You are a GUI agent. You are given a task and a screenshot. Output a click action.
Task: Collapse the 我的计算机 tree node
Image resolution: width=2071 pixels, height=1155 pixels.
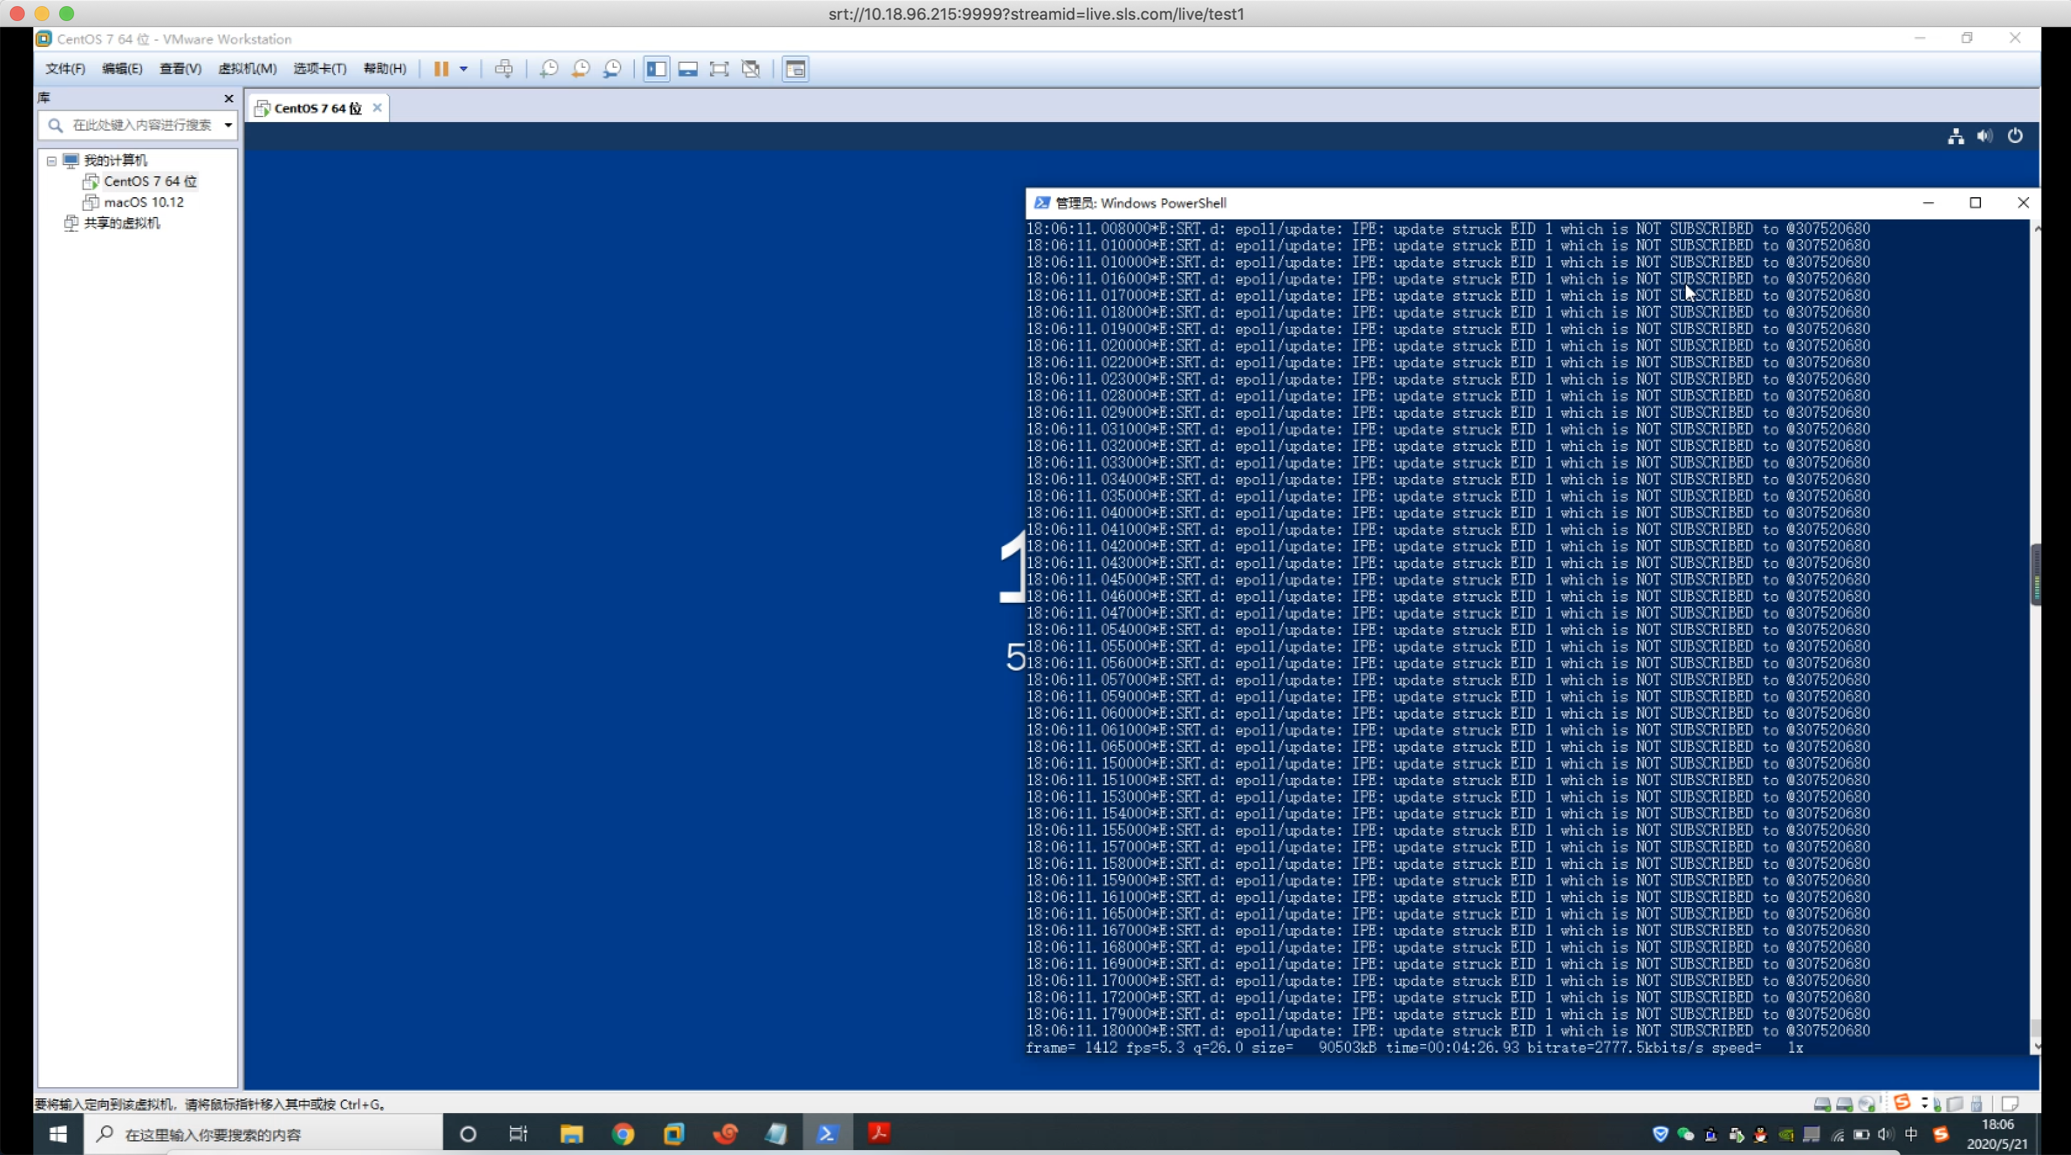coord(51,161)
